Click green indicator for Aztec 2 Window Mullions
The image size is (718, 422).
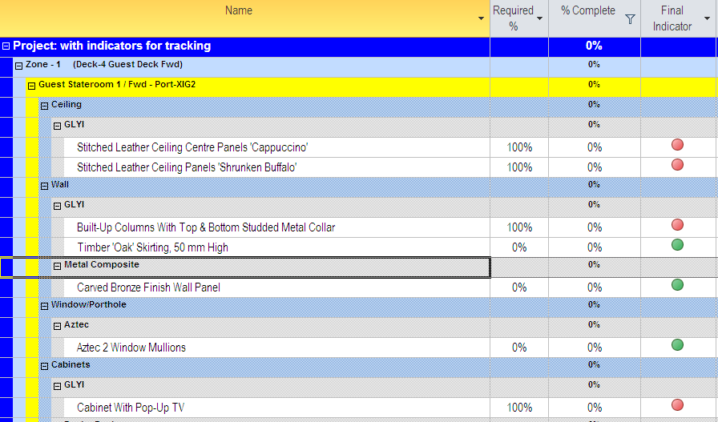point(677,344)
